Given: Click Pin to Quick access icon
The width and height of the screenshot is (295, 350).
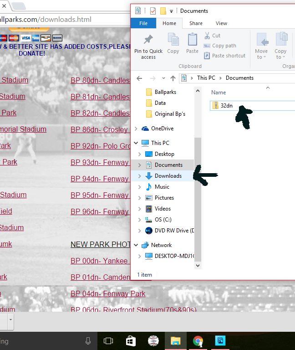Looking at the screenshot, I should 148,40.
